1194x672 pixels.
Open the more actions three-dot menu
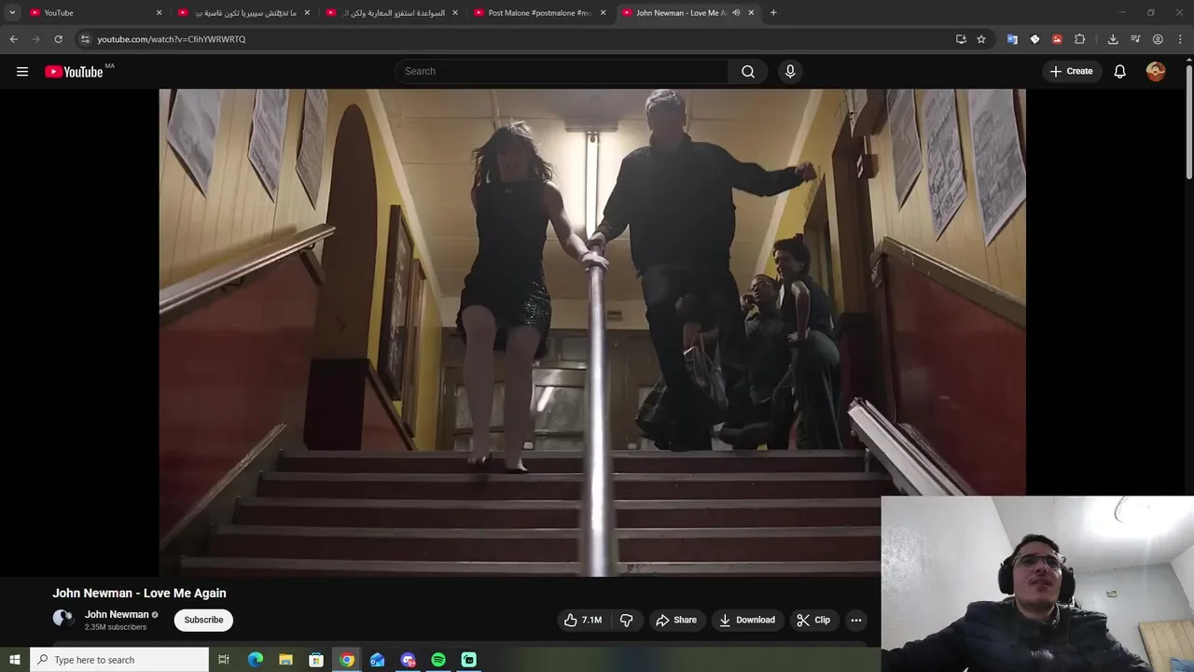pos(856,620)
